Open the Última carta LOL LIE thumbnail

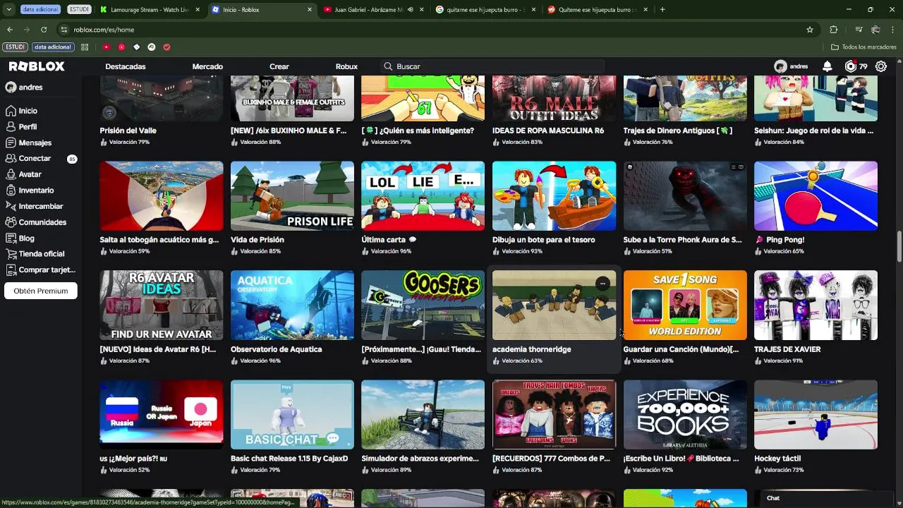[x=423, y=196]
